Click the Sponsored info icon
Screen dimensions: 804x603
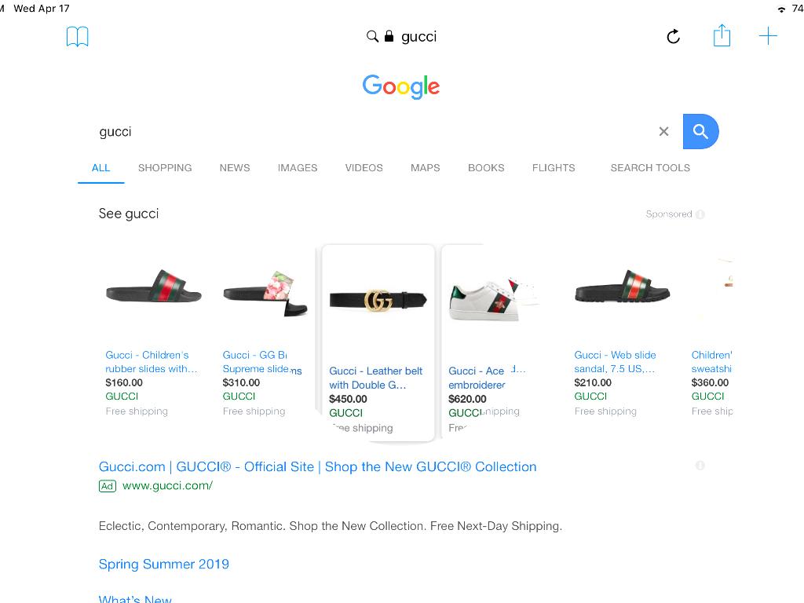pyautogui.click(x=700, y=214)
